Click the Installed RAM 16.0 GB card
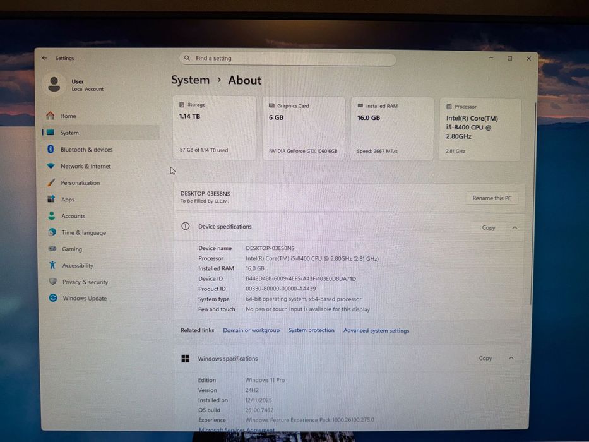 coord(392,129)
